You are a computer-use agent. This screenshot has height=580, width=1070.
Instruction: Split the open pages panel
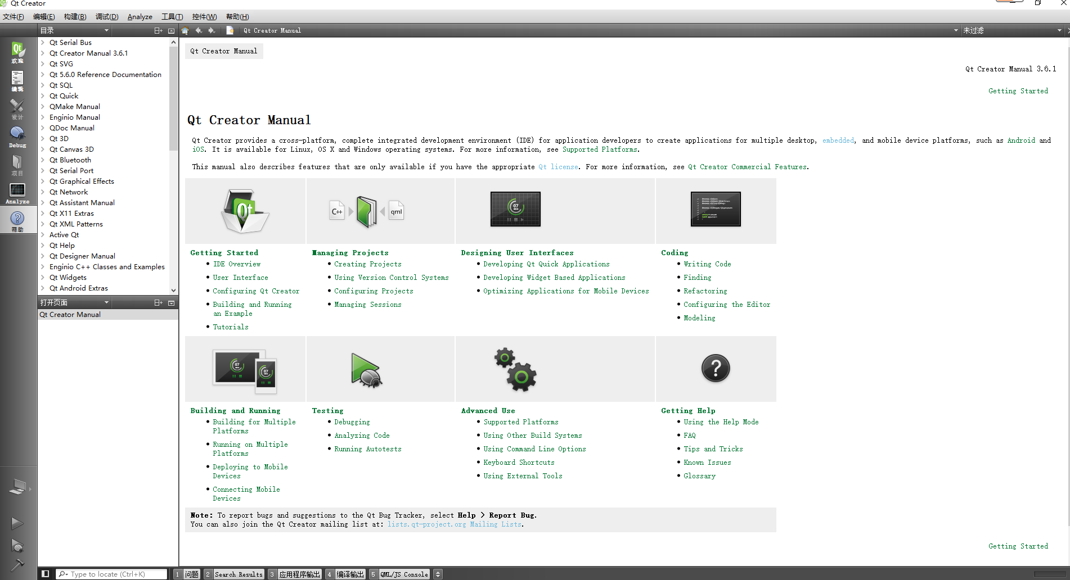point(158,303)
